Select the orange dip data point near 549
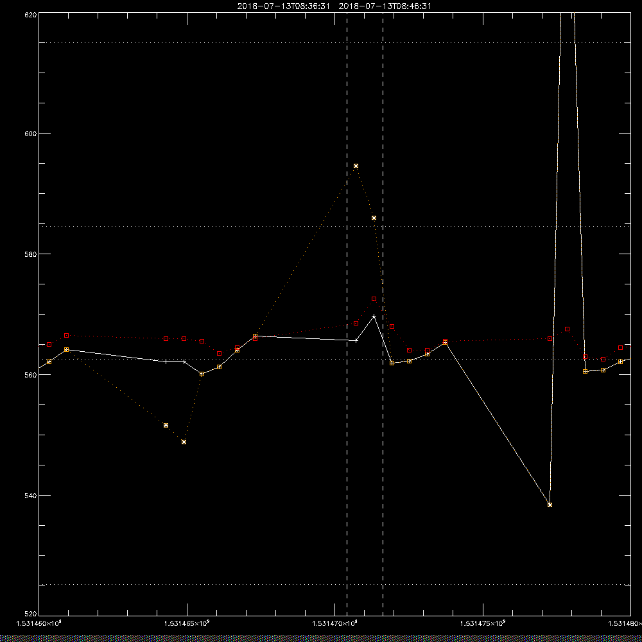Image resolution: width=642 pixels, height=642 pixels. coord(184,442)
